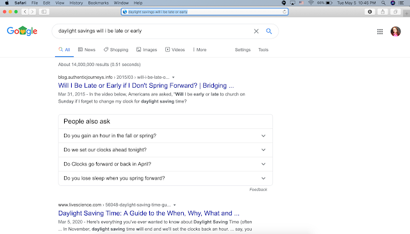
Task: Open the More search options menu
Action: click(199, 50)
